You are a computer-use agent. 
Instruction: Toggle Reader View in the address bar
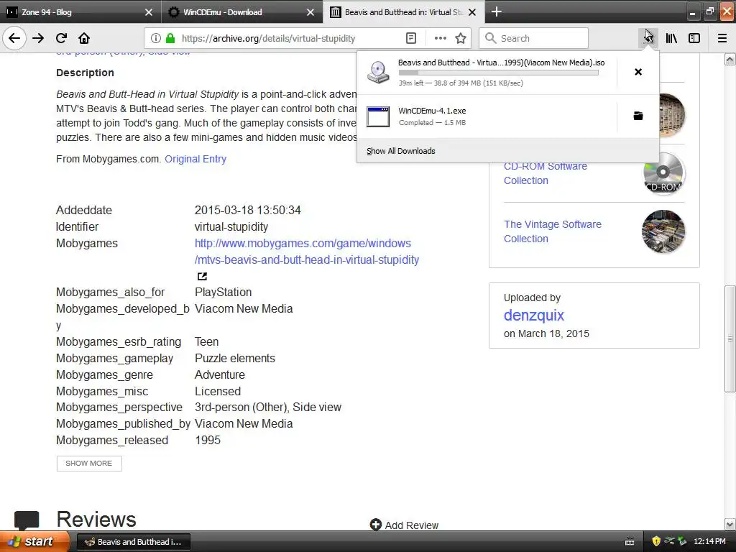(x=410, y=39)
